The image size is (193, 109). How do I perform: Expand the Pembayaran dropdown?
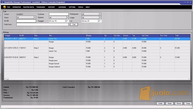pos(100,14)
